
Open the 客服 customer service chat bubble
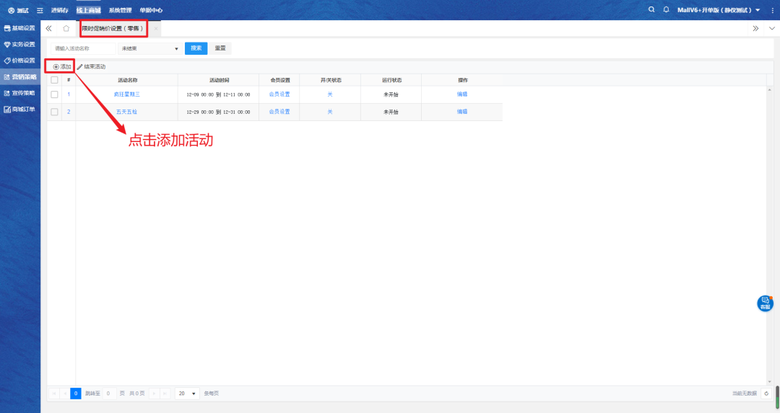pos(765,303)
